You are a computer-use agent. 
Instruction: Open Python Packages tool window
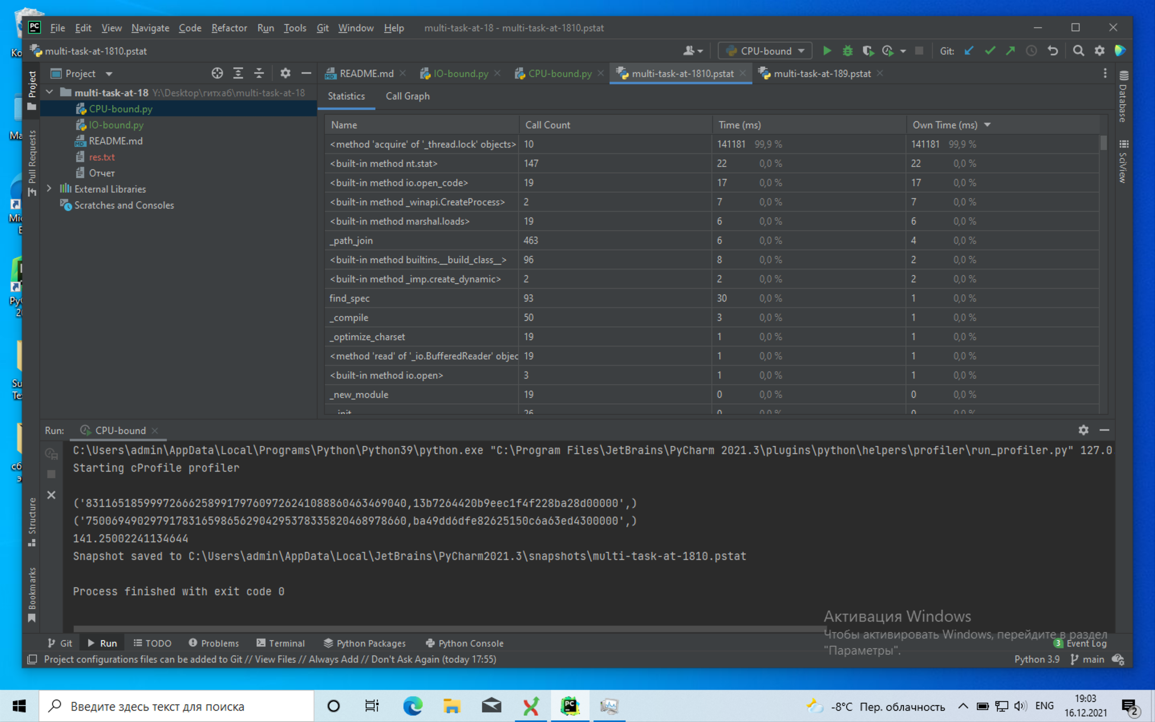pyautogui.click(x=365, y=643)
